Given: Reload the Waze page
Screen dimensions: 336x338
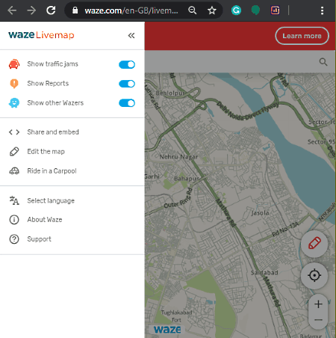Looking at the screenshot, I should click(51, 10).
